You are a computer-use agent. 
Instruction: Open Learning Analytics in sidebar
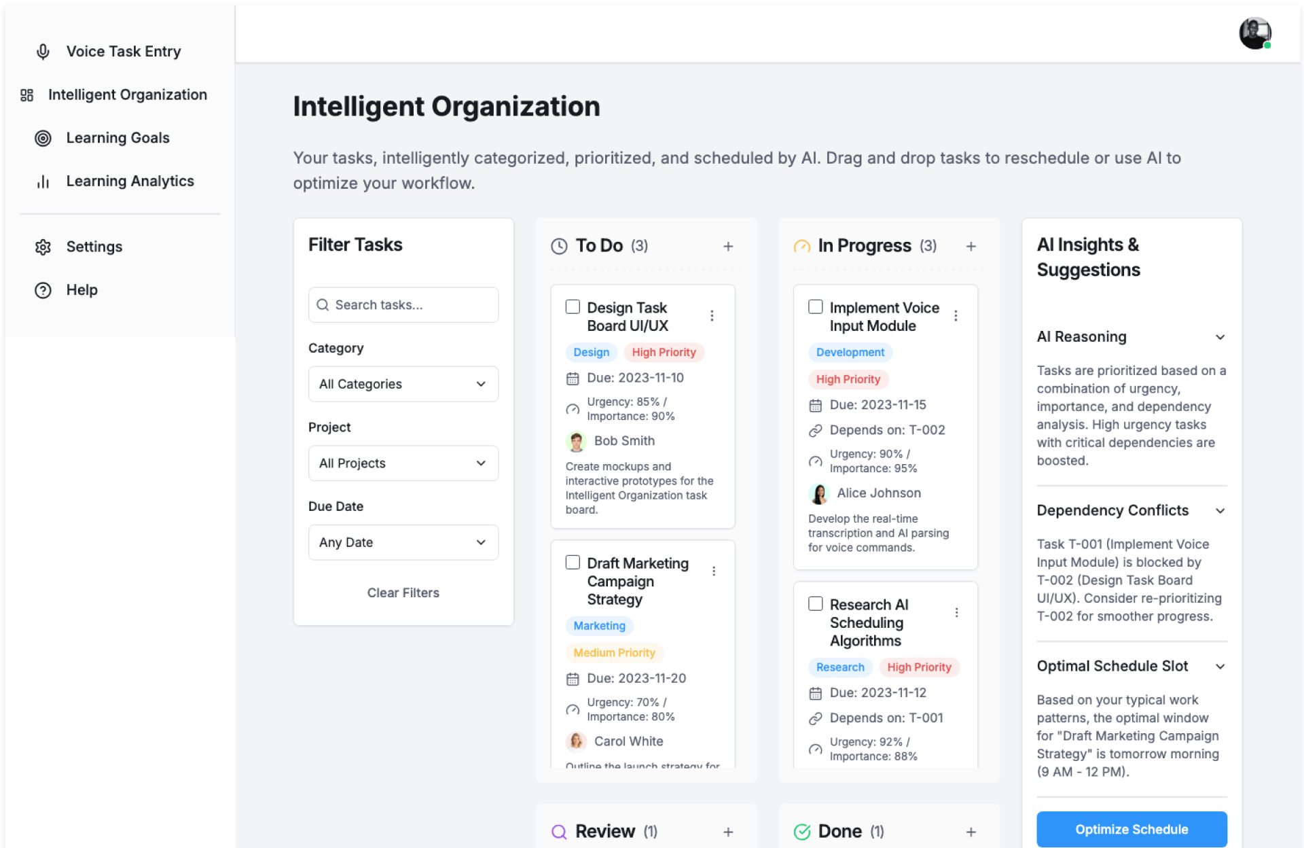coord(130,181)
